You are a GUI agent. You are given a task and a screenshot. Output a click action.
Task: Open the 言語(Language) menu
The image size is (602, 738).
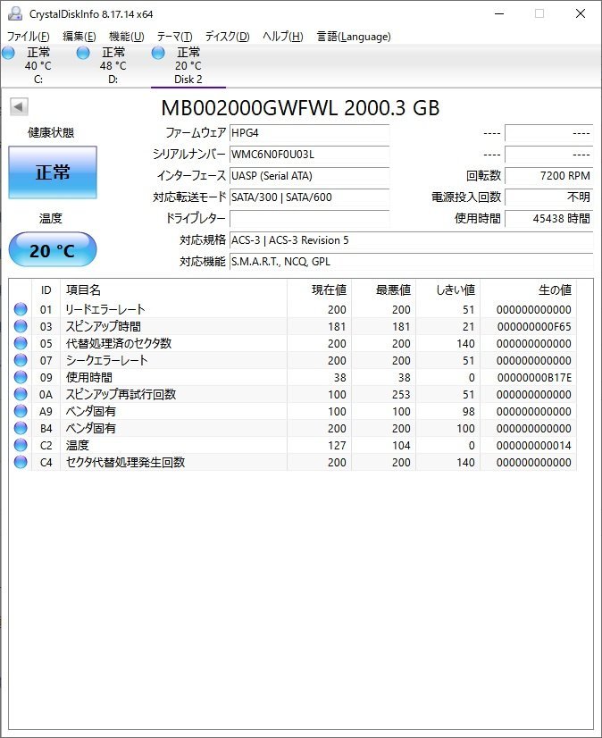354,37
